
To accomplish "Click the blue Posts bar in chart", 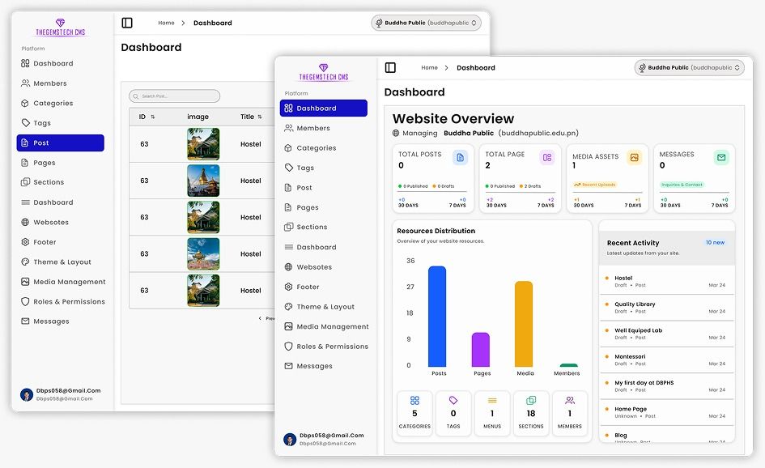I will coord(437,316).
